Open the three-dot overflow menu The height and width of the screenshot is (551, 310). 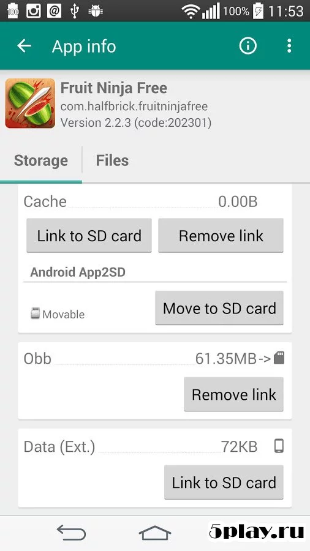tap(289, 46)
